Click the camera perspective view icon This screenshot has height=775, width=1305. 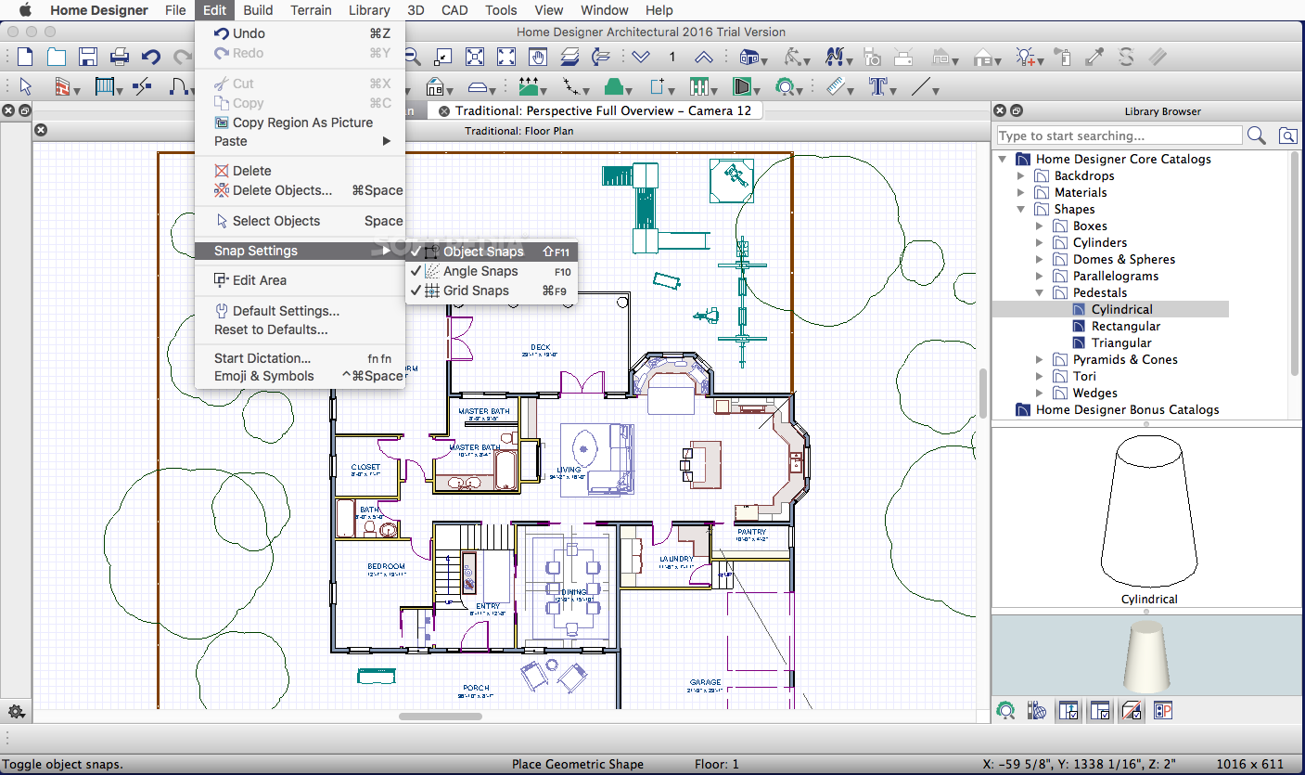[x=873, y=57]
